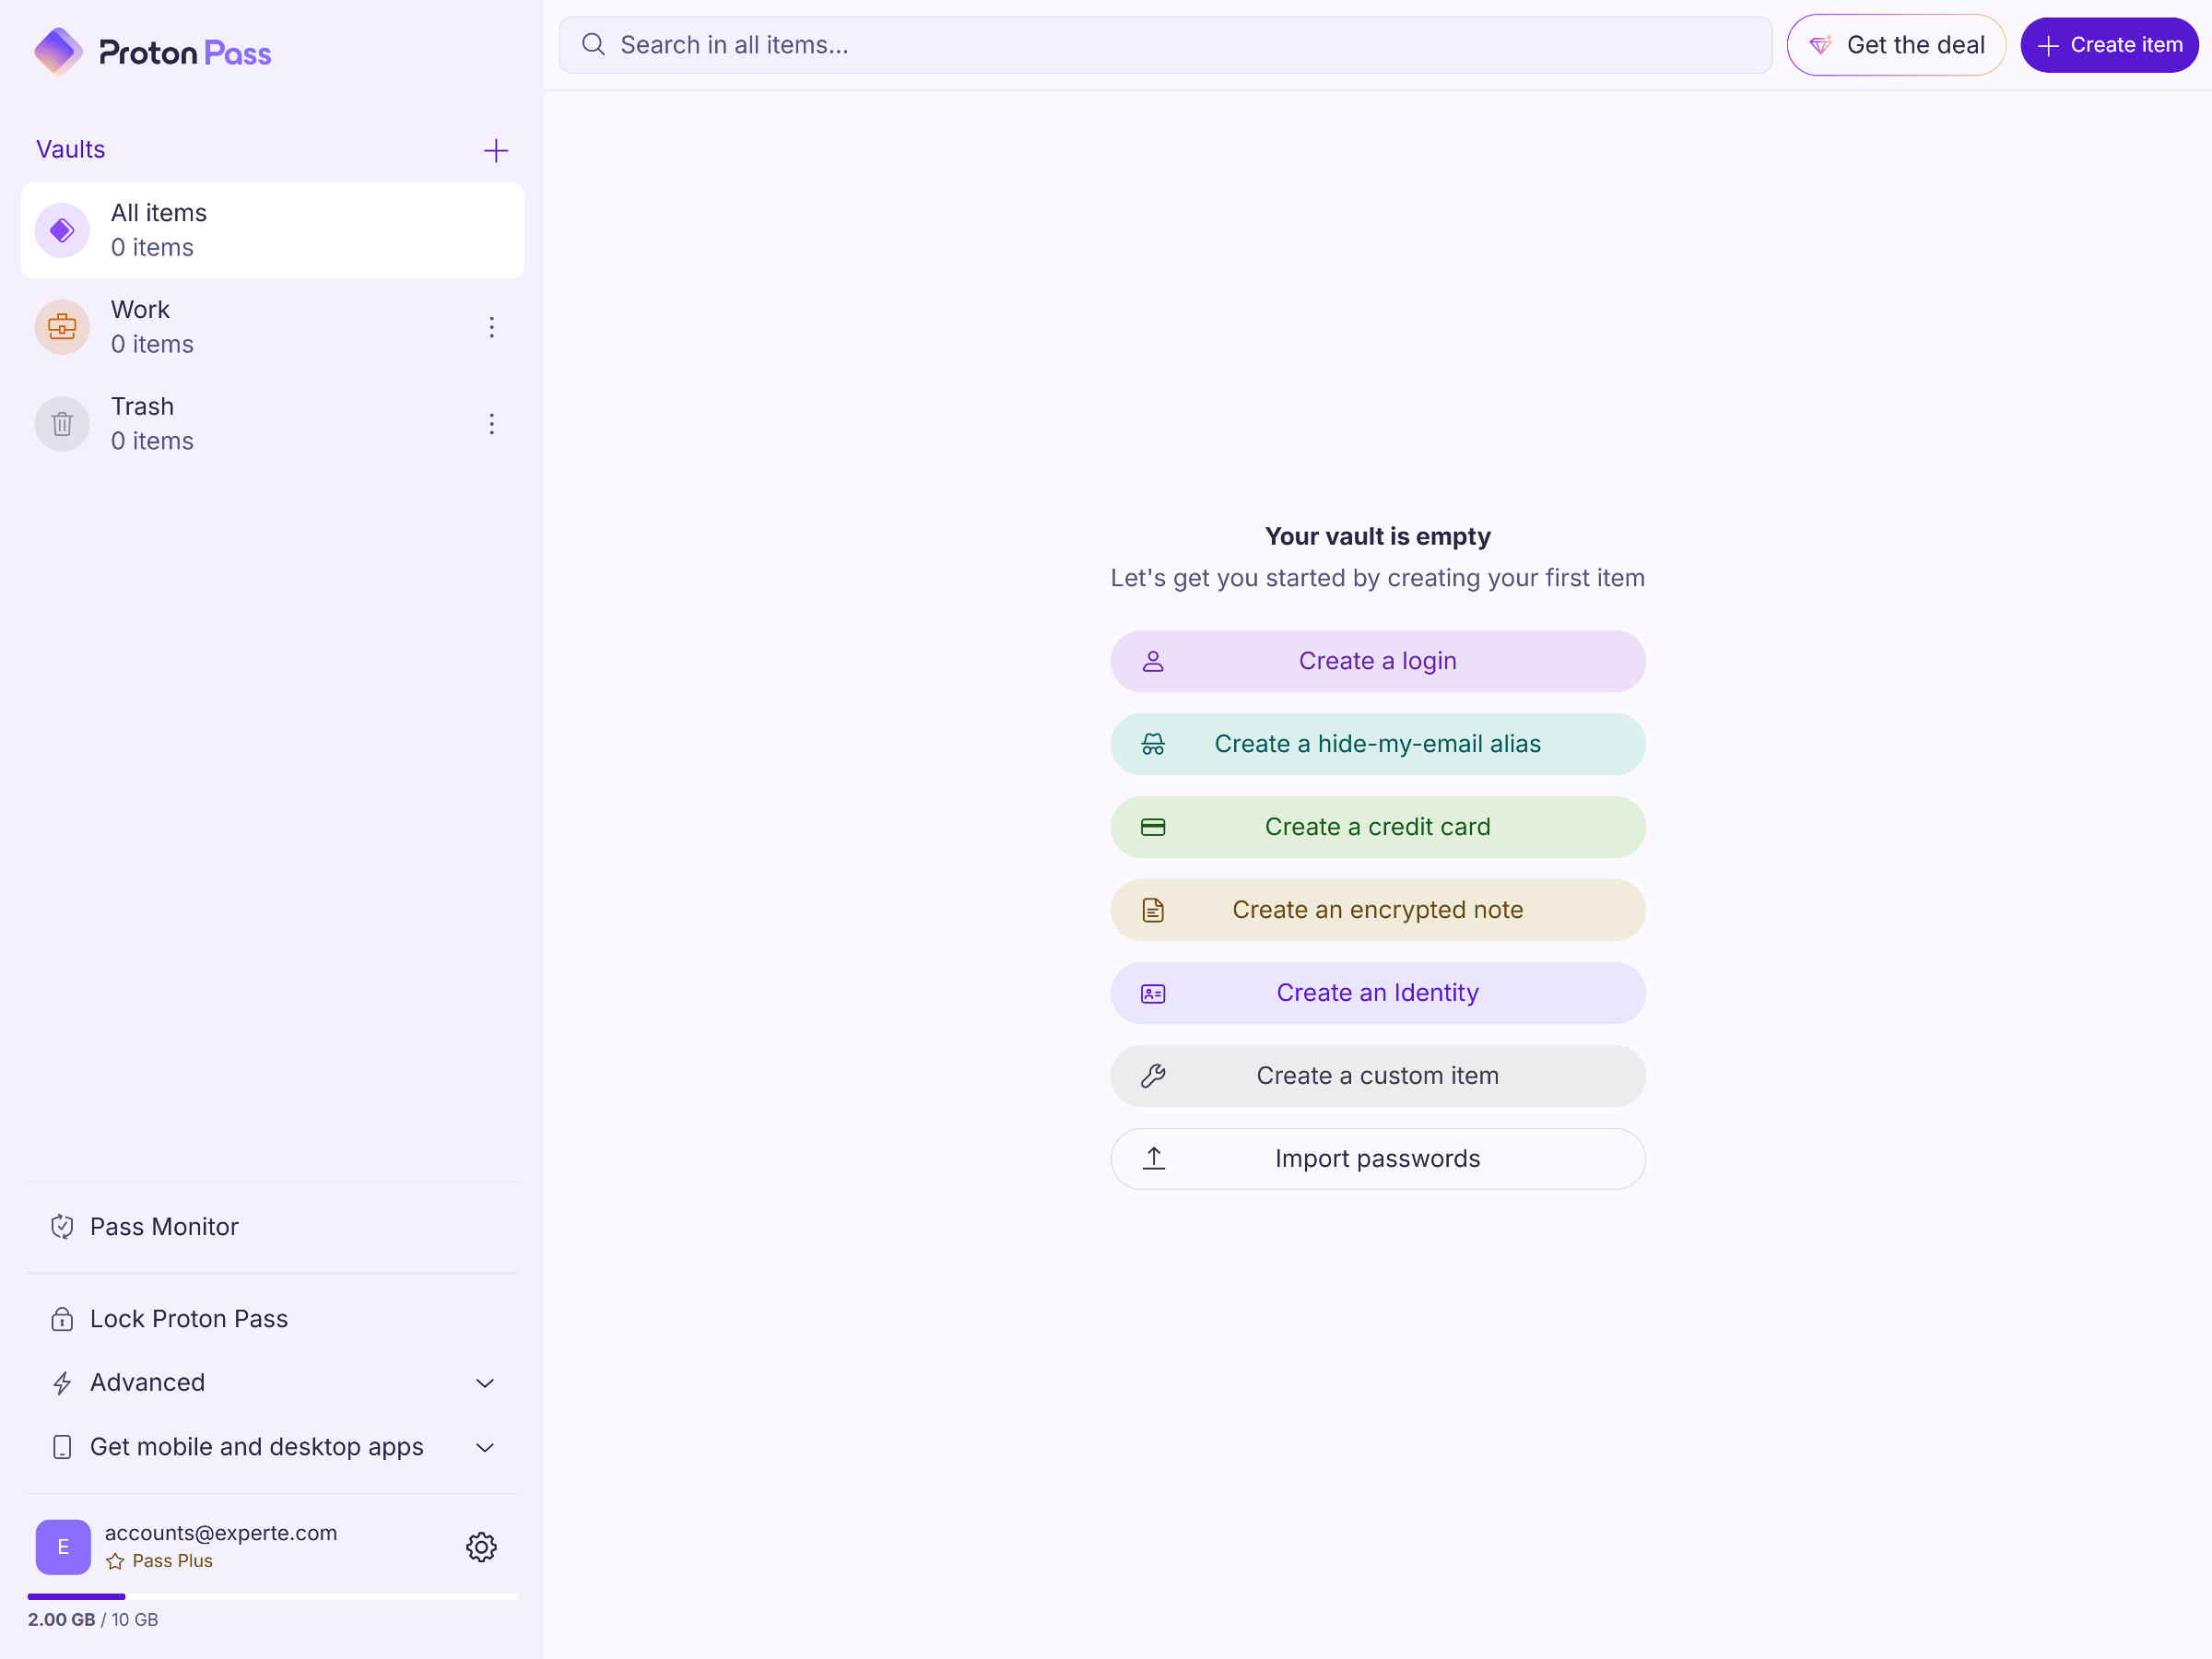2212x1659 pixels.
Task: Add a new vault with plus icon
Action: [496, 151]
